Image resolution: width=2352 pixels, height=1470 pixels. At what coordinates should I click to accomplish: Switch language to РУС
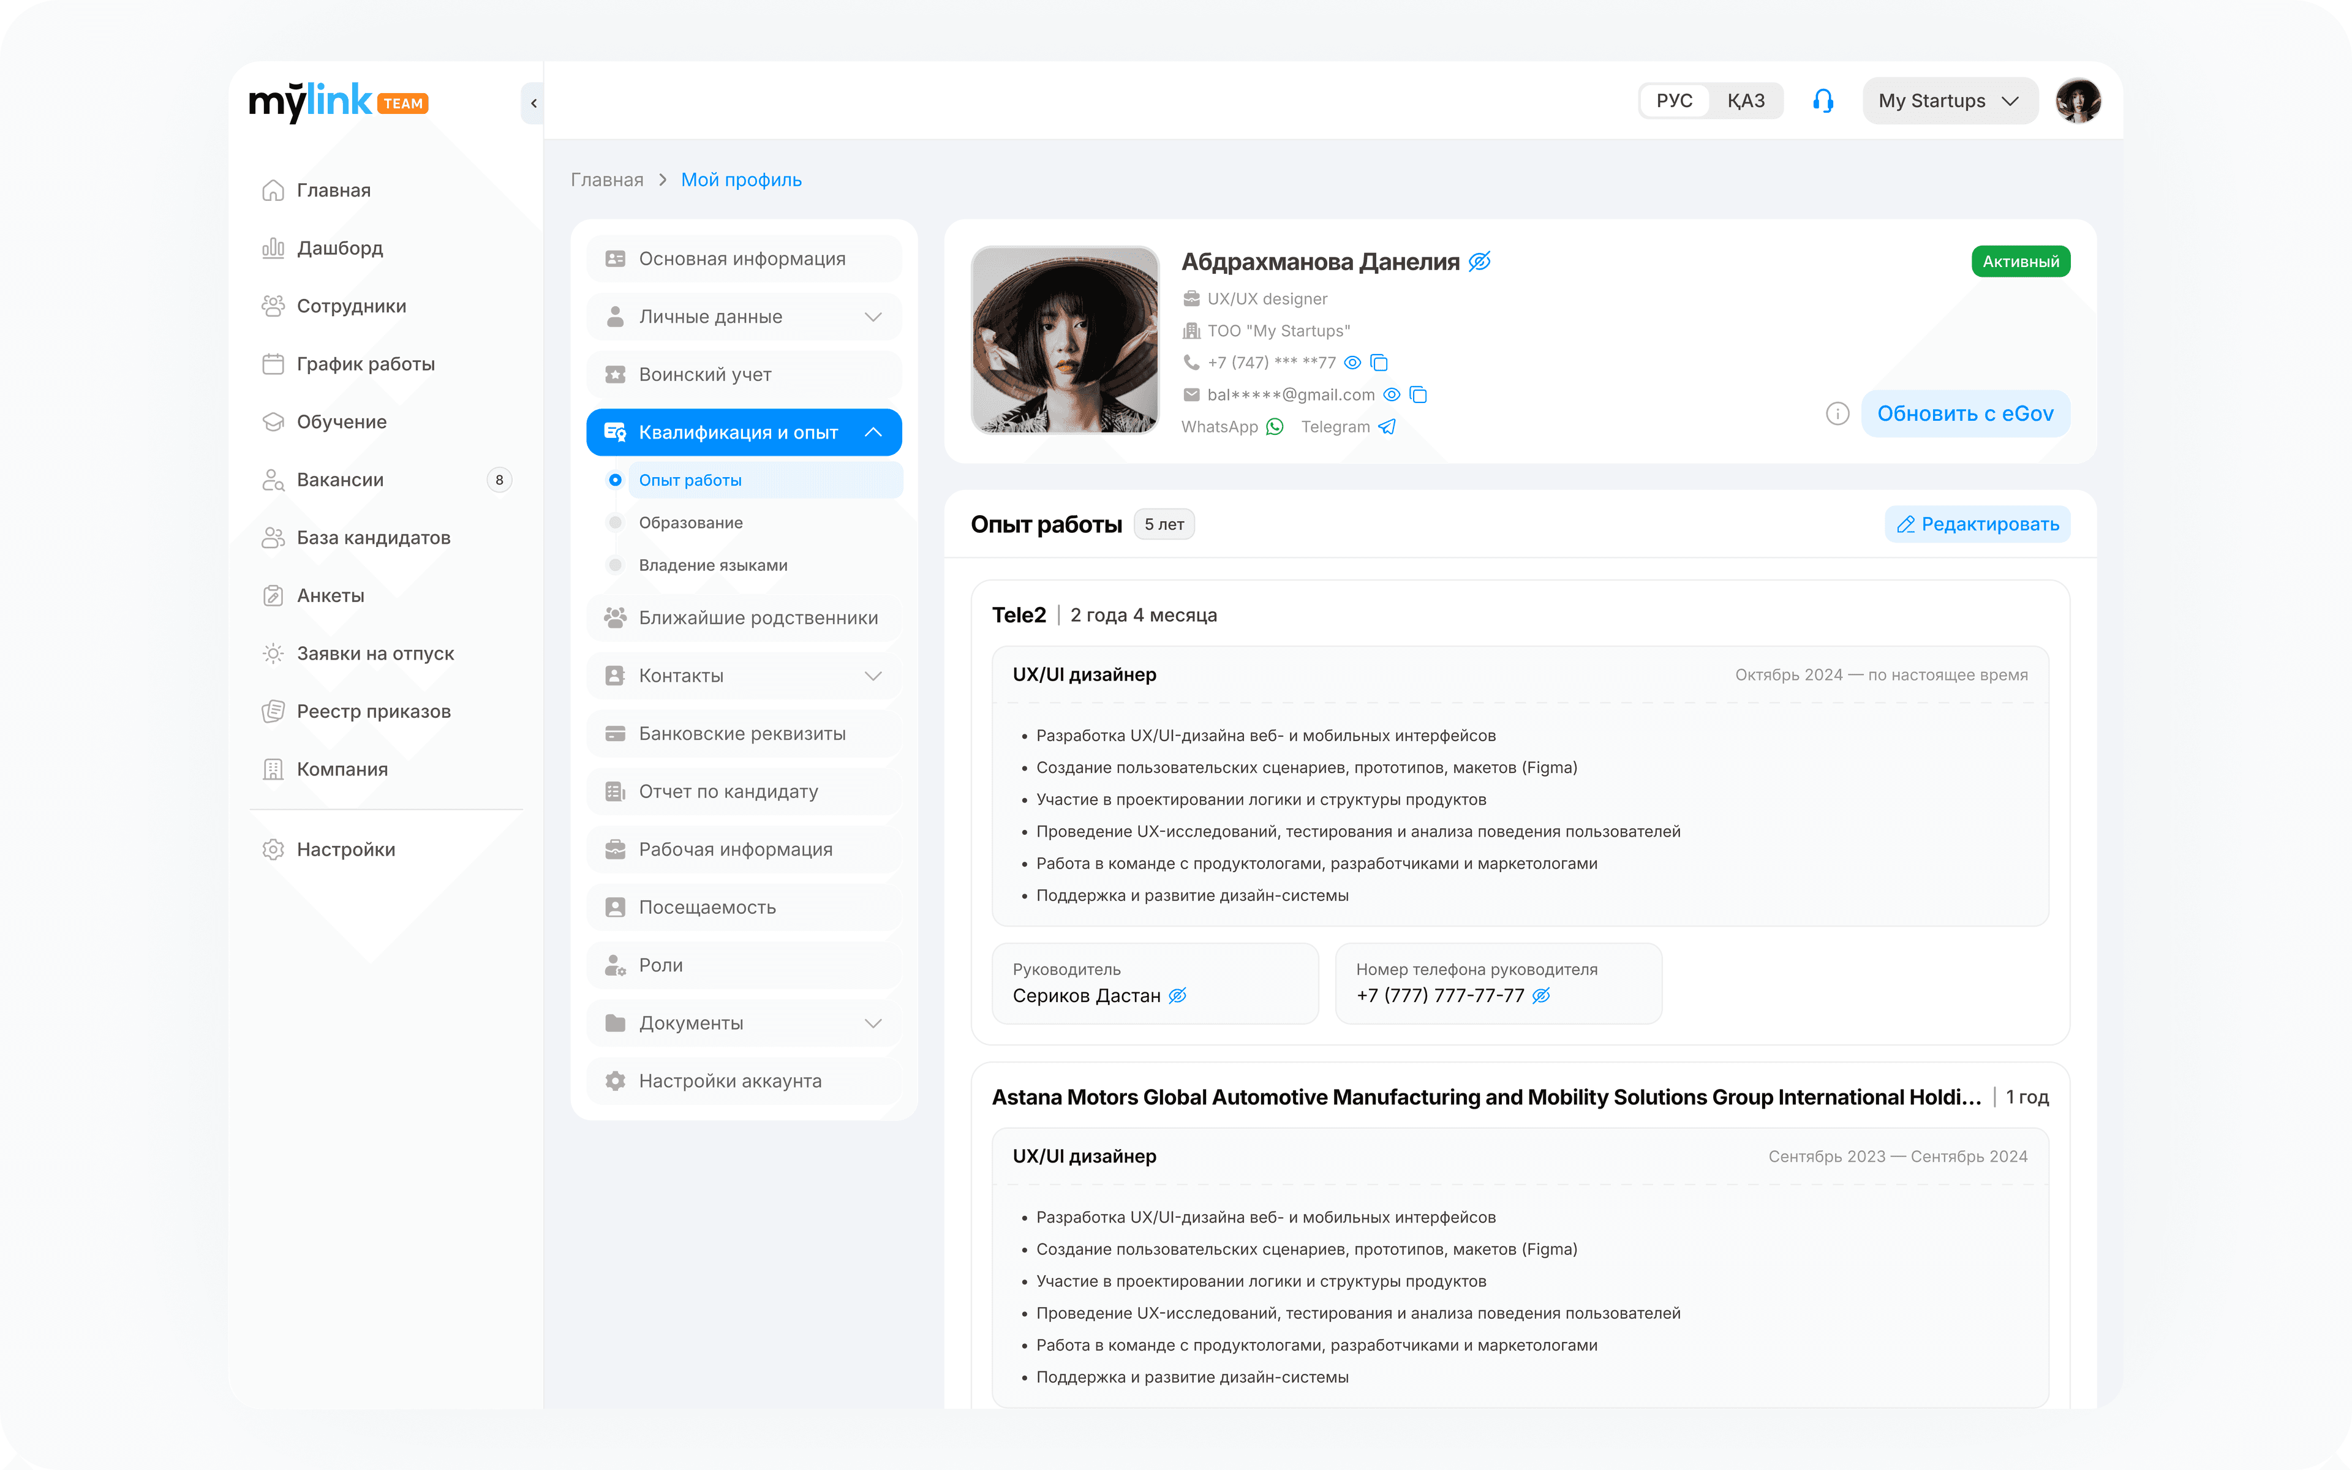coord(1673,101)
